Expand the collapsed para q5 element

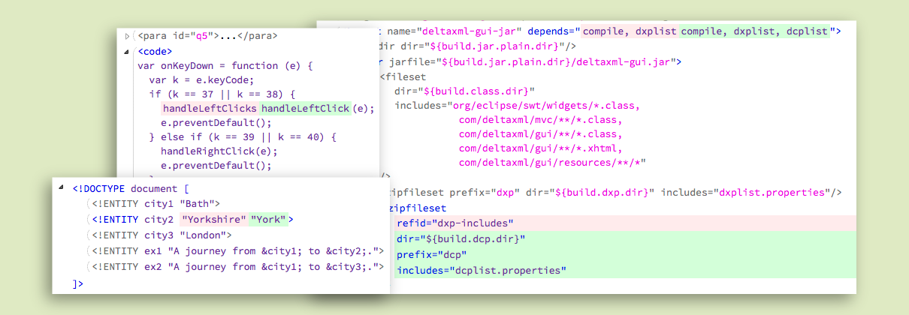pyautogui.click(x=128, y=36)
